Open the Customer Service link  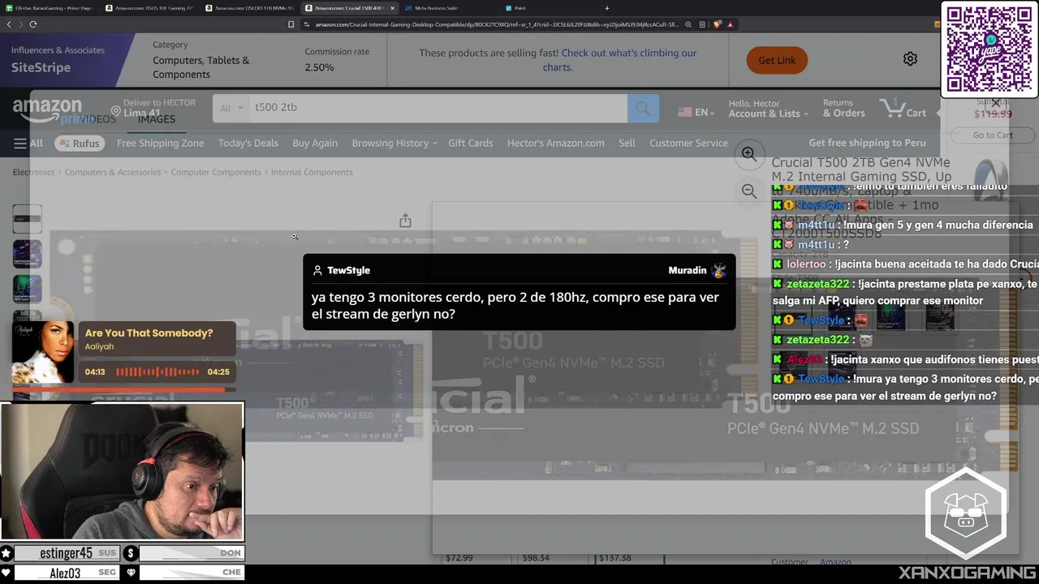688,143
